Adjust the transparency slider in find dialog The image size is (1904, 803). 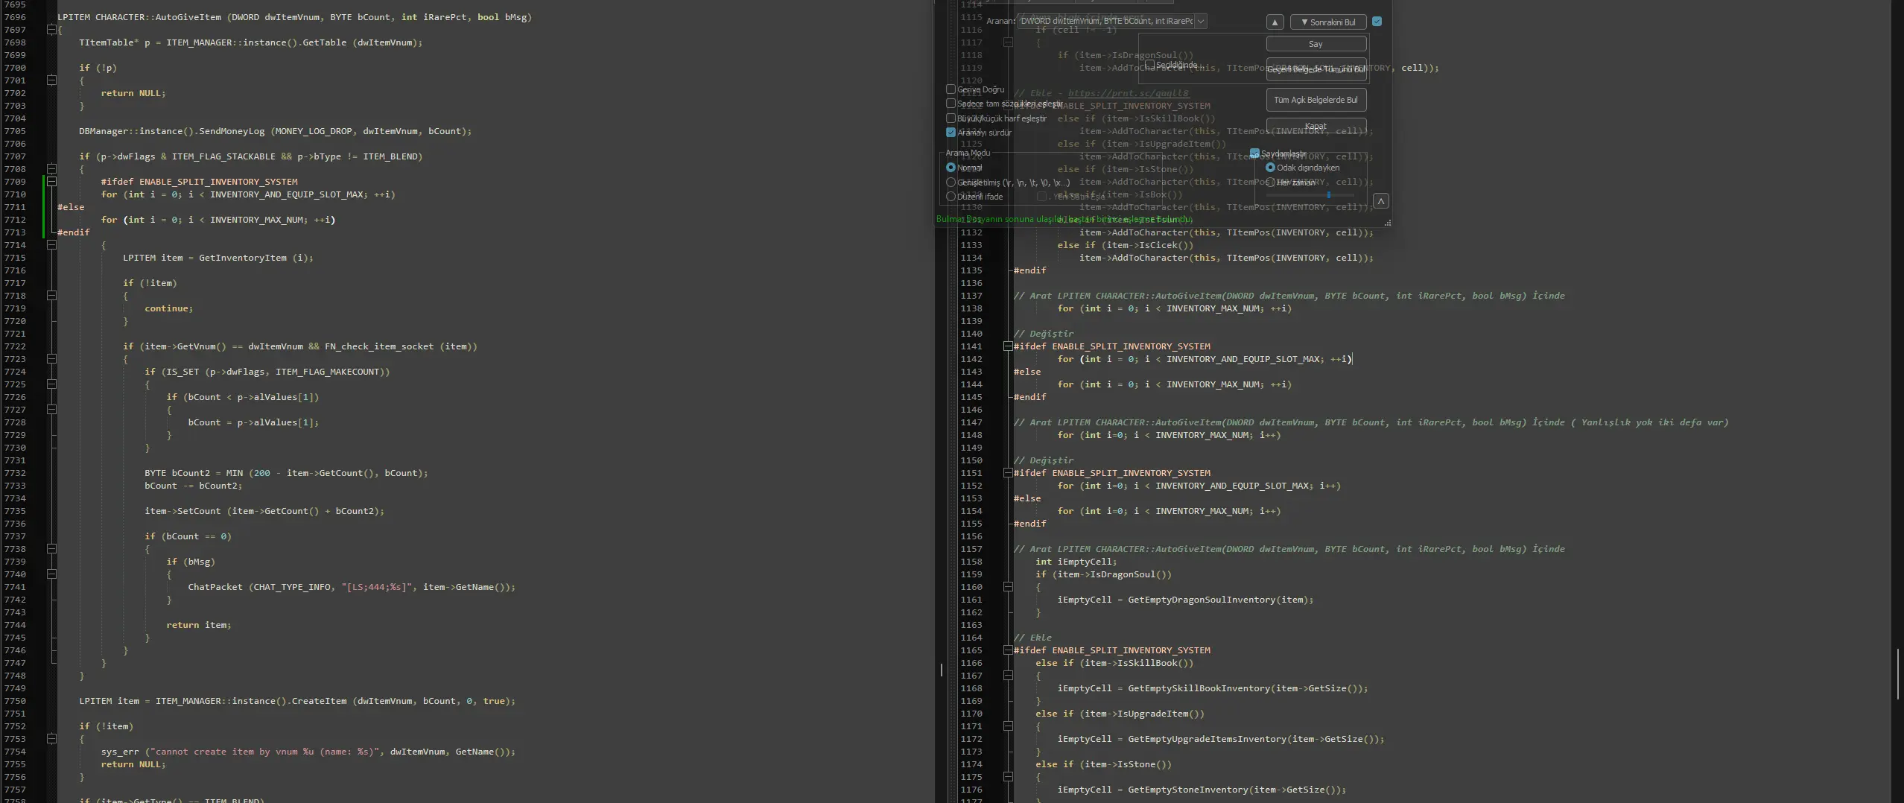1328,195
